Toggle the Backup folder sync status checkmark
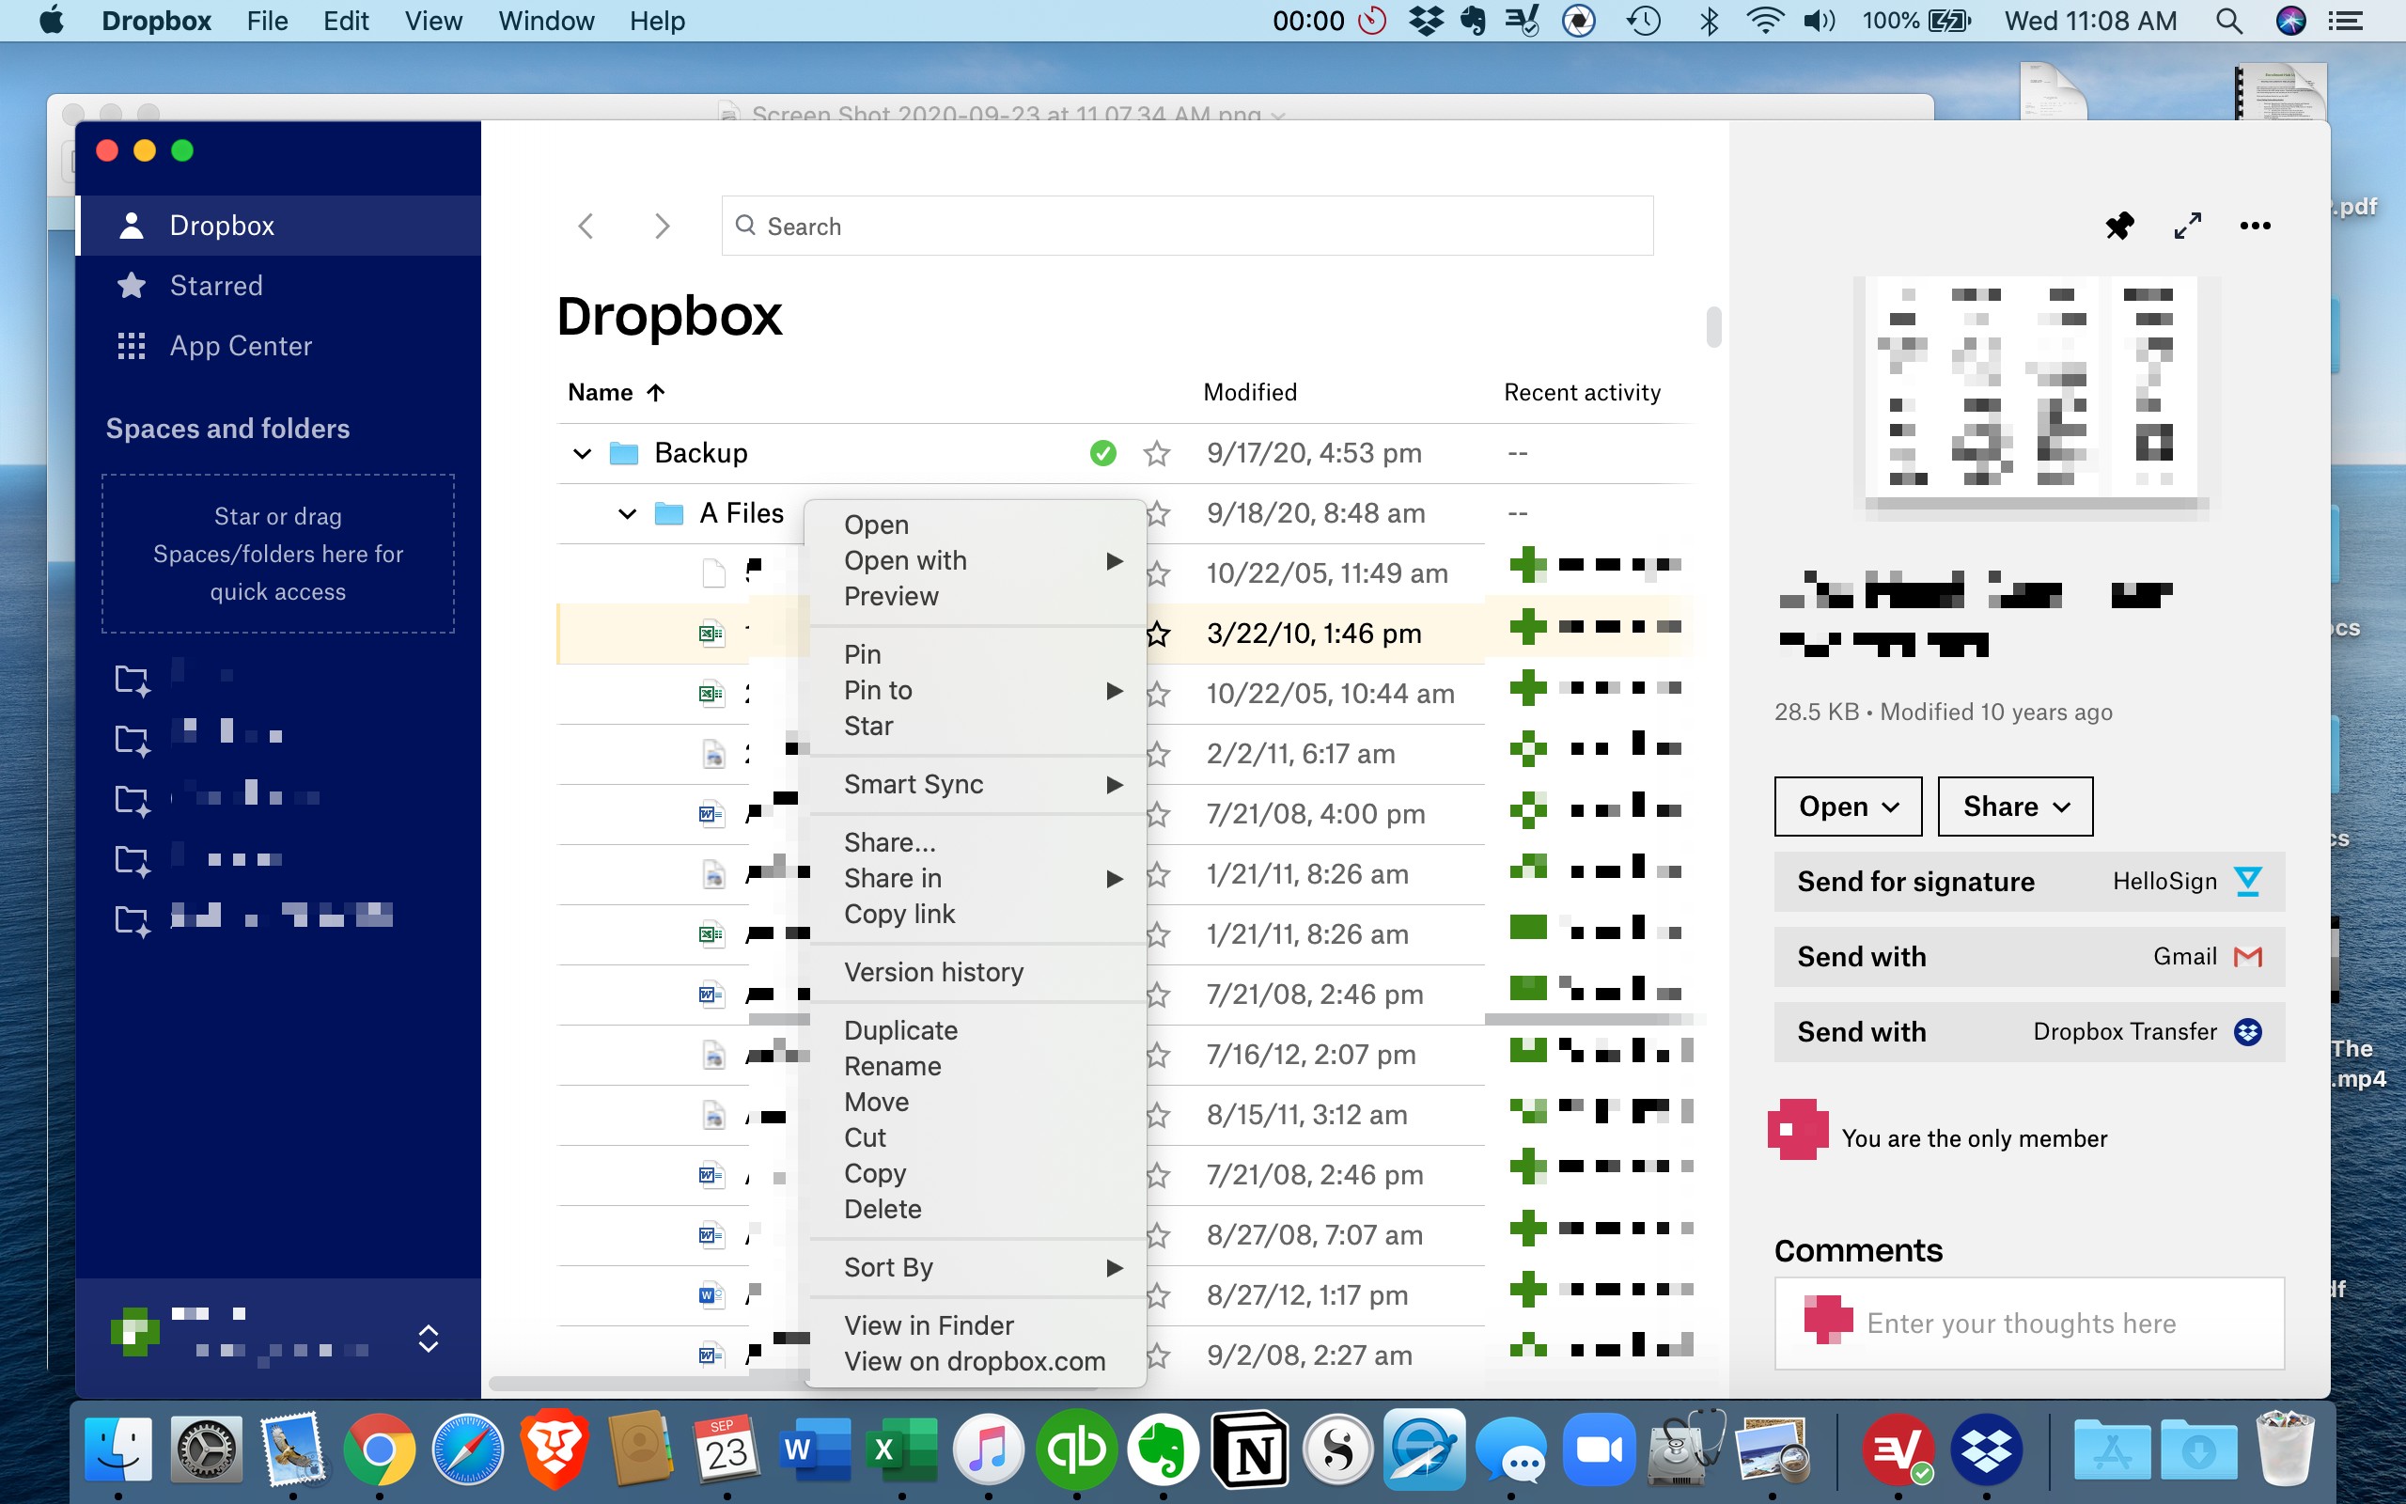The height and width of the screenshot is (1504, 2406). coord(1101,452)
